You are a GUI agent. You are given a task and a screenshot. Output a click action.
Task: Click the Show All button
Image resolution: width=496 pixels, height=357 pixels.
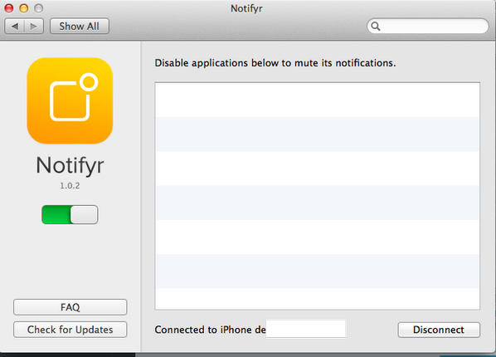[80, 27]
